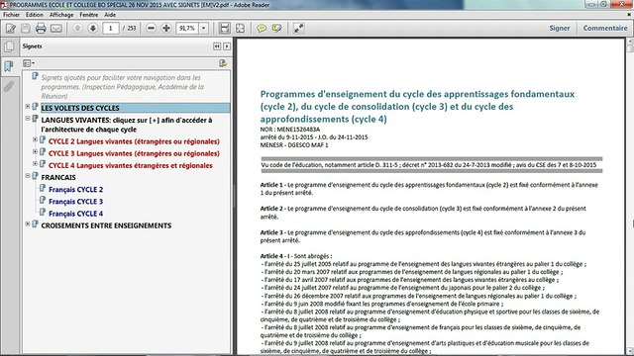The image size is (634, 356).
Task: Click bookmark icon beside CROISEMENTS ENTRE ENSEIGNEMENTS
Action: click(x=35, y=224)
